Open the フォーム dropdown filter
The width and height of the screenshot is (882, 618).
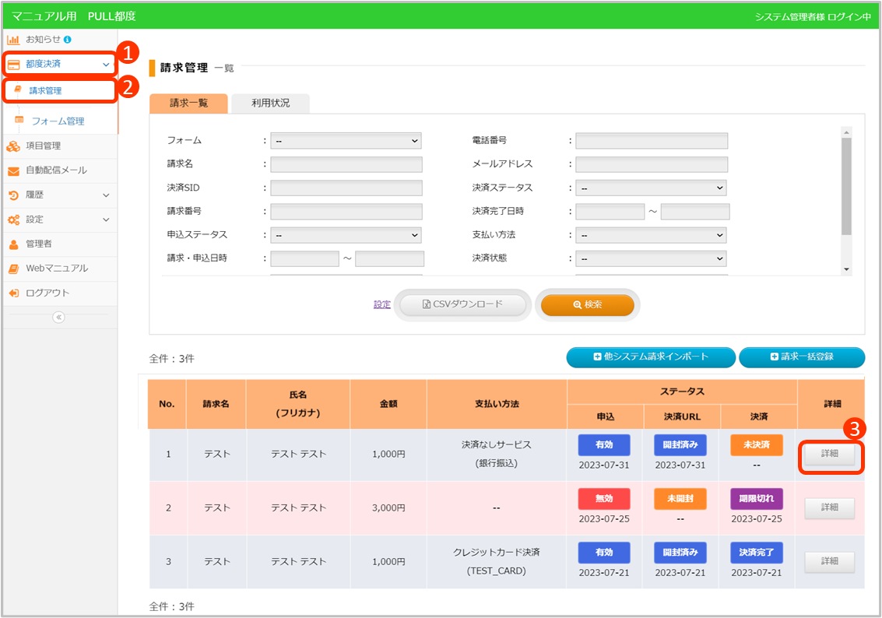point(346,141)
